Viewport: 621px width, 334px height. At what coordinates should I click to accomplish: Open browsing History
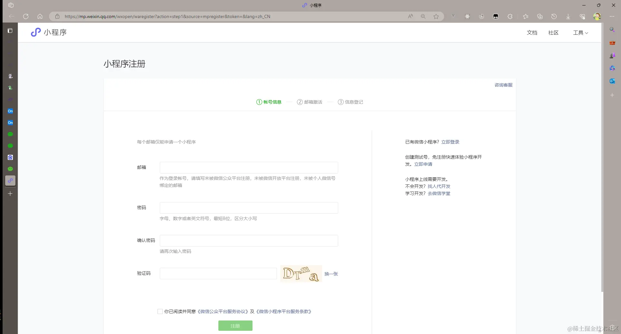(554, 16)
